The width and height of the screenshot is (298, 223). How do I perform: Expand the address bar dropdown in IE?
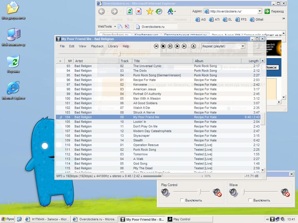tap(260, 11)
